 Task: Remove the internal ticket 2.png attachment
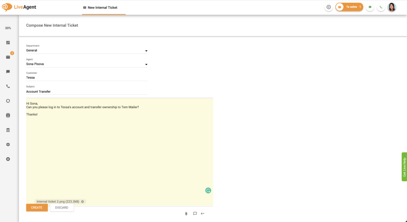click(x=83, y=202)
